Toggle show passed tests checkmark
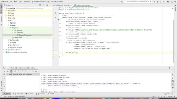Screen dimensions: 177x99 [8, 71]
